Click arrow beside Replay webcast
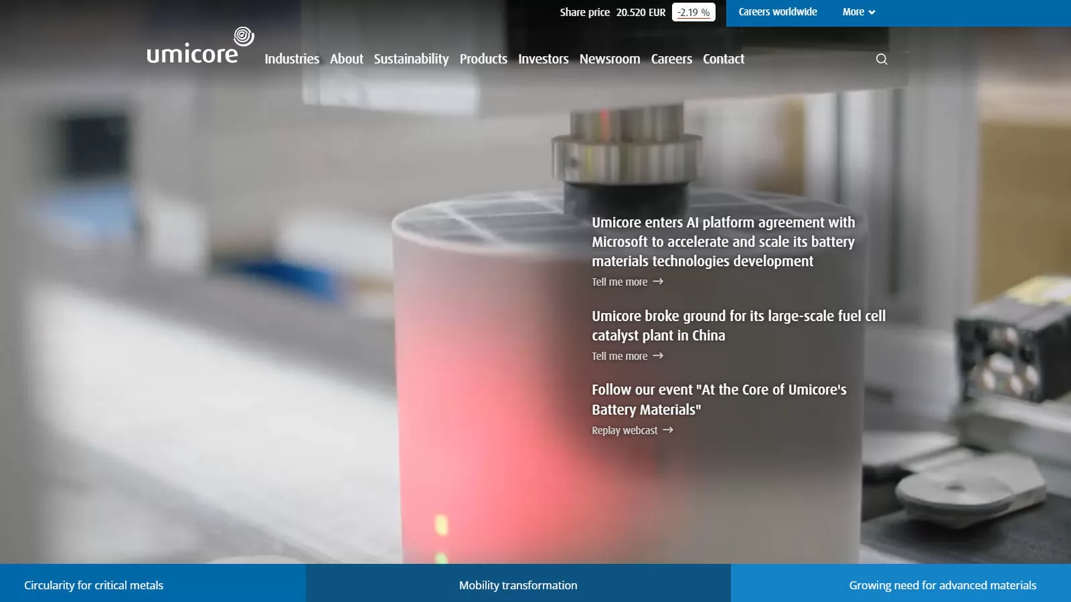The height and width of the screenshot is (602, 1071). pyautogui.click(x=668, y=430)
